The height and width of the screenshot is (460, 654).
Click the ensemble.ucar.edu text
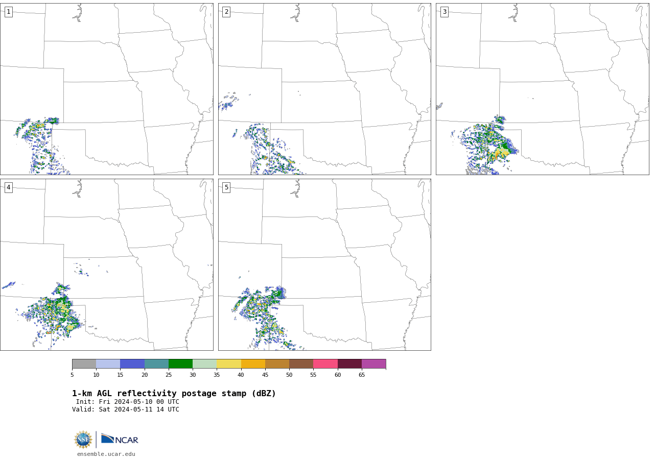coord(106,454)
